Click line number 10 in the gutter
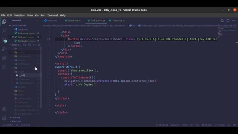 click(x=49, y=39)
